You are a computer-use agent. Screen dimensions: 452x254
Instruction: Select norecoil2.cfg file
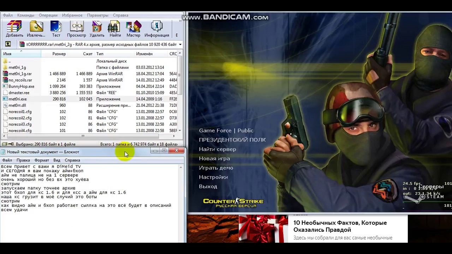(x=89, y=118)
